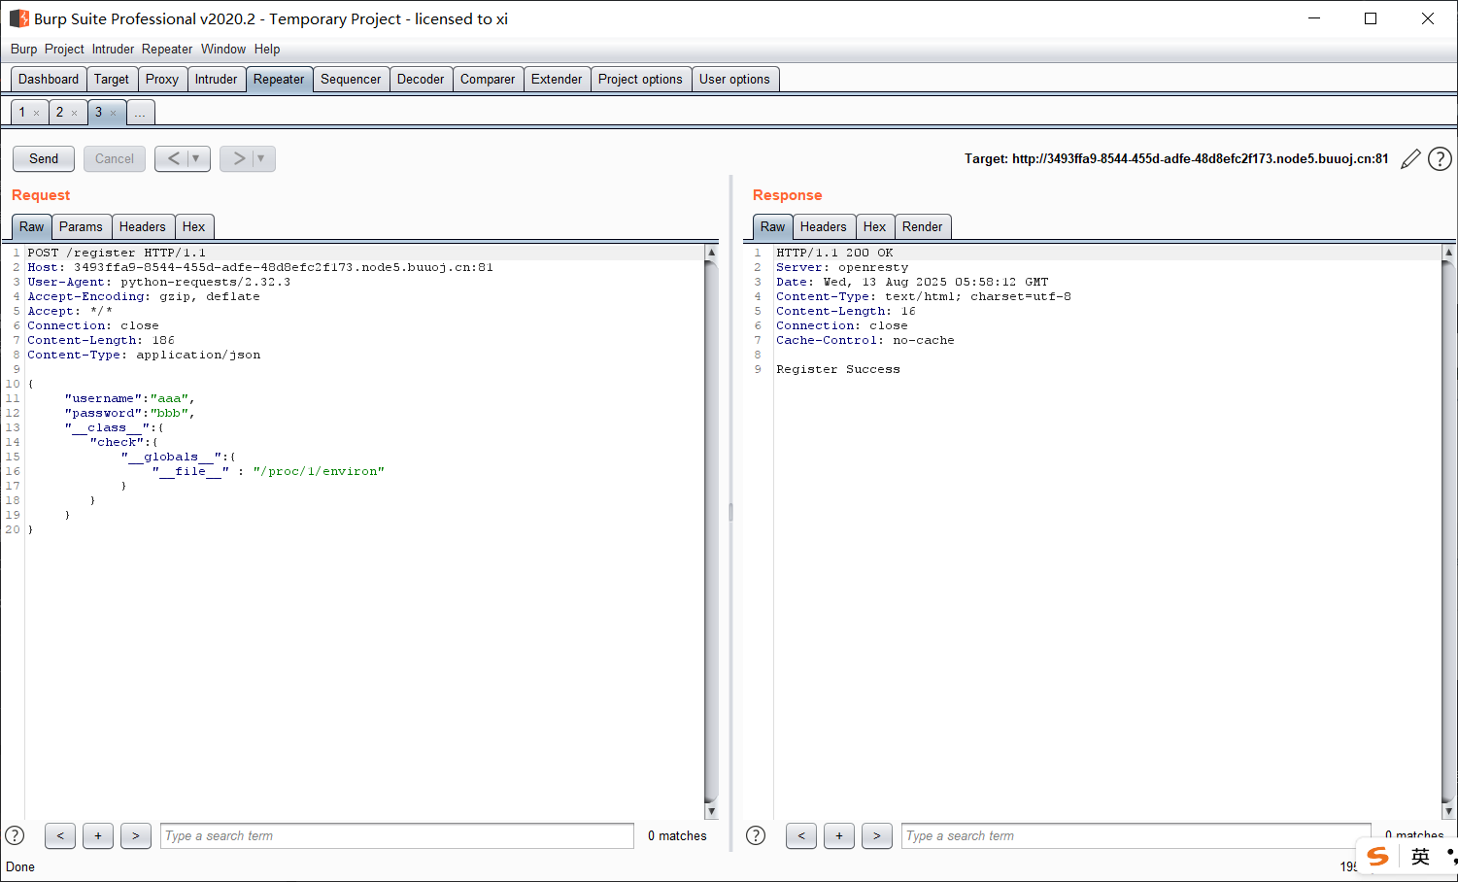Click previous match button in response search
Screen dimensions: 1458x882
click(801, 835)
